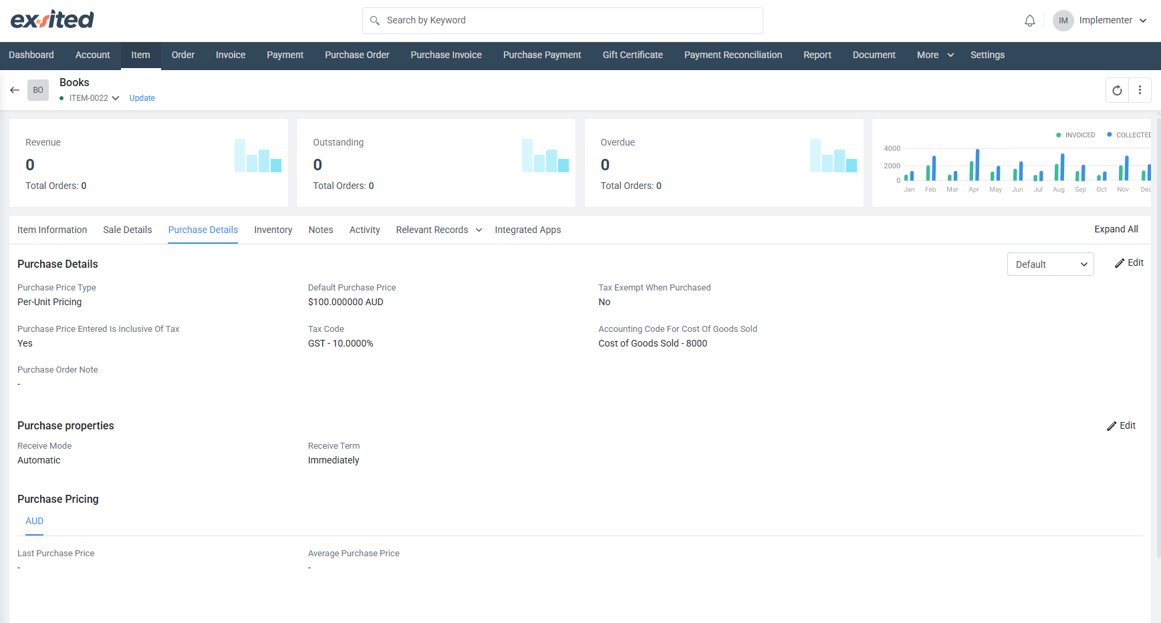Screen dimensions: 1161x623
Task: Open the Activity tab
Action: (x=365, y=230)
